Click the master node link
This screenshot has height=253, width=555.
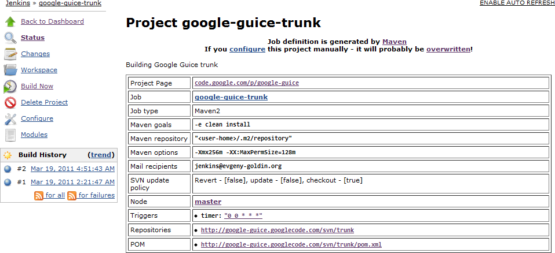coord(208,202)
